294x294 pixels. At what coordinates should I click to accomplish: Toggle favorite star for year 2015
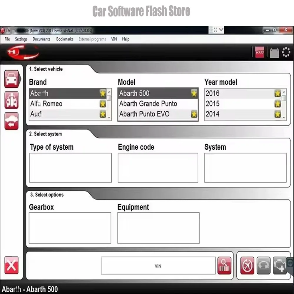[278, 103]
